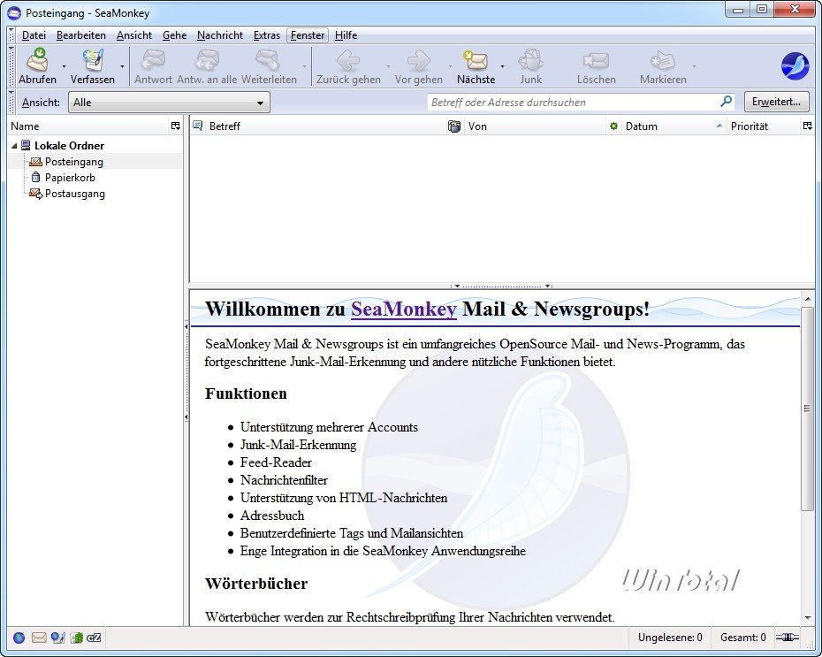Click the message preview scrollbar thumb
Screen dimensions: 822x657
807,409
